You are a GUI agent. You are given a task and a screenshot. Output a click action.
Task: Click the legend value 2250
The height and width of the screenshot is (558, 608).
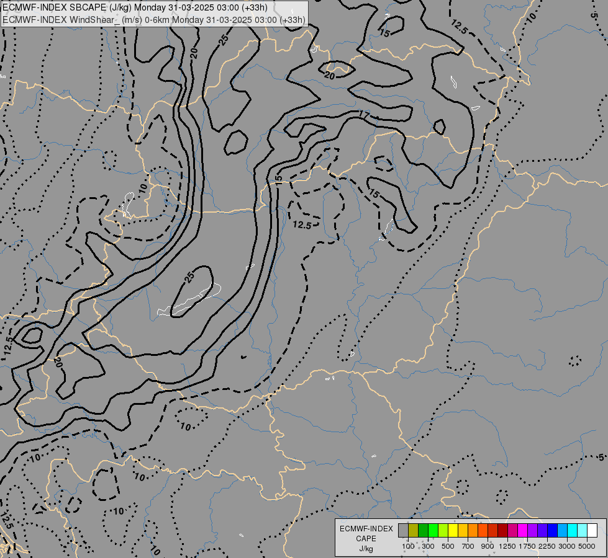[547, 546]
